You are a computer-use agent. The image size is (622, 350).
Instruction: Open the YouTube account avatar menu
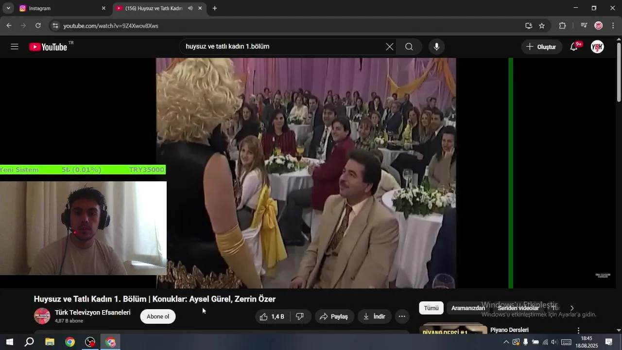[597, 47]
